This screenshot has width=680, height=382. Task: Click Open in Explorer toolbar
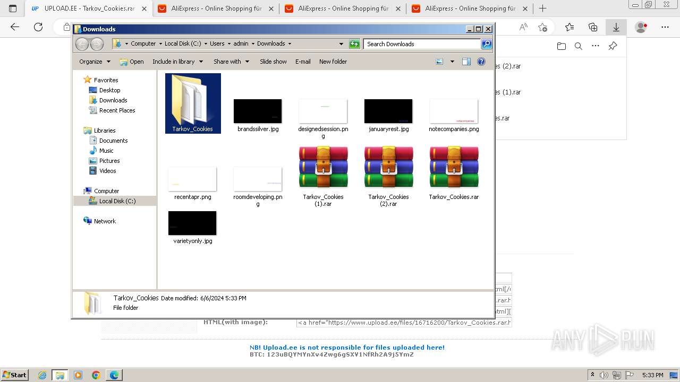[132, 62]
